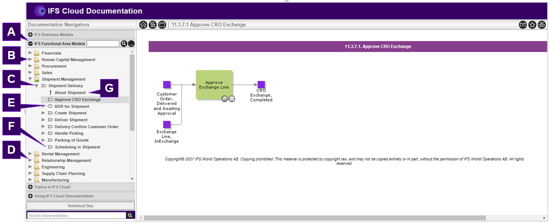Click the tree scrollbar down arrow
The height and width of the screenshot is (224, 550).
click(132, 179)
